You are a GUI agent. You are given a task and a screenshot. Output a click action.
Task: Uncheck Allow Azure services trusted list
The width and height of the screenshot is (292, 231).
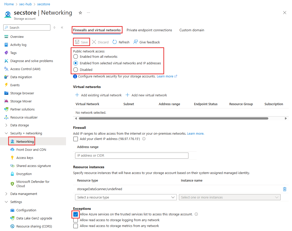(76, 214)
